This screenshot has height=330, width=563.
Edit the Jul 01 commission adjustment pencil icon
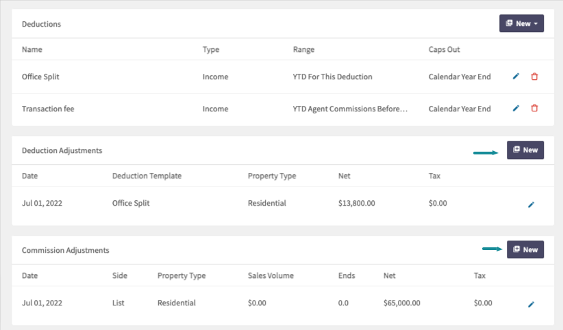531,305
